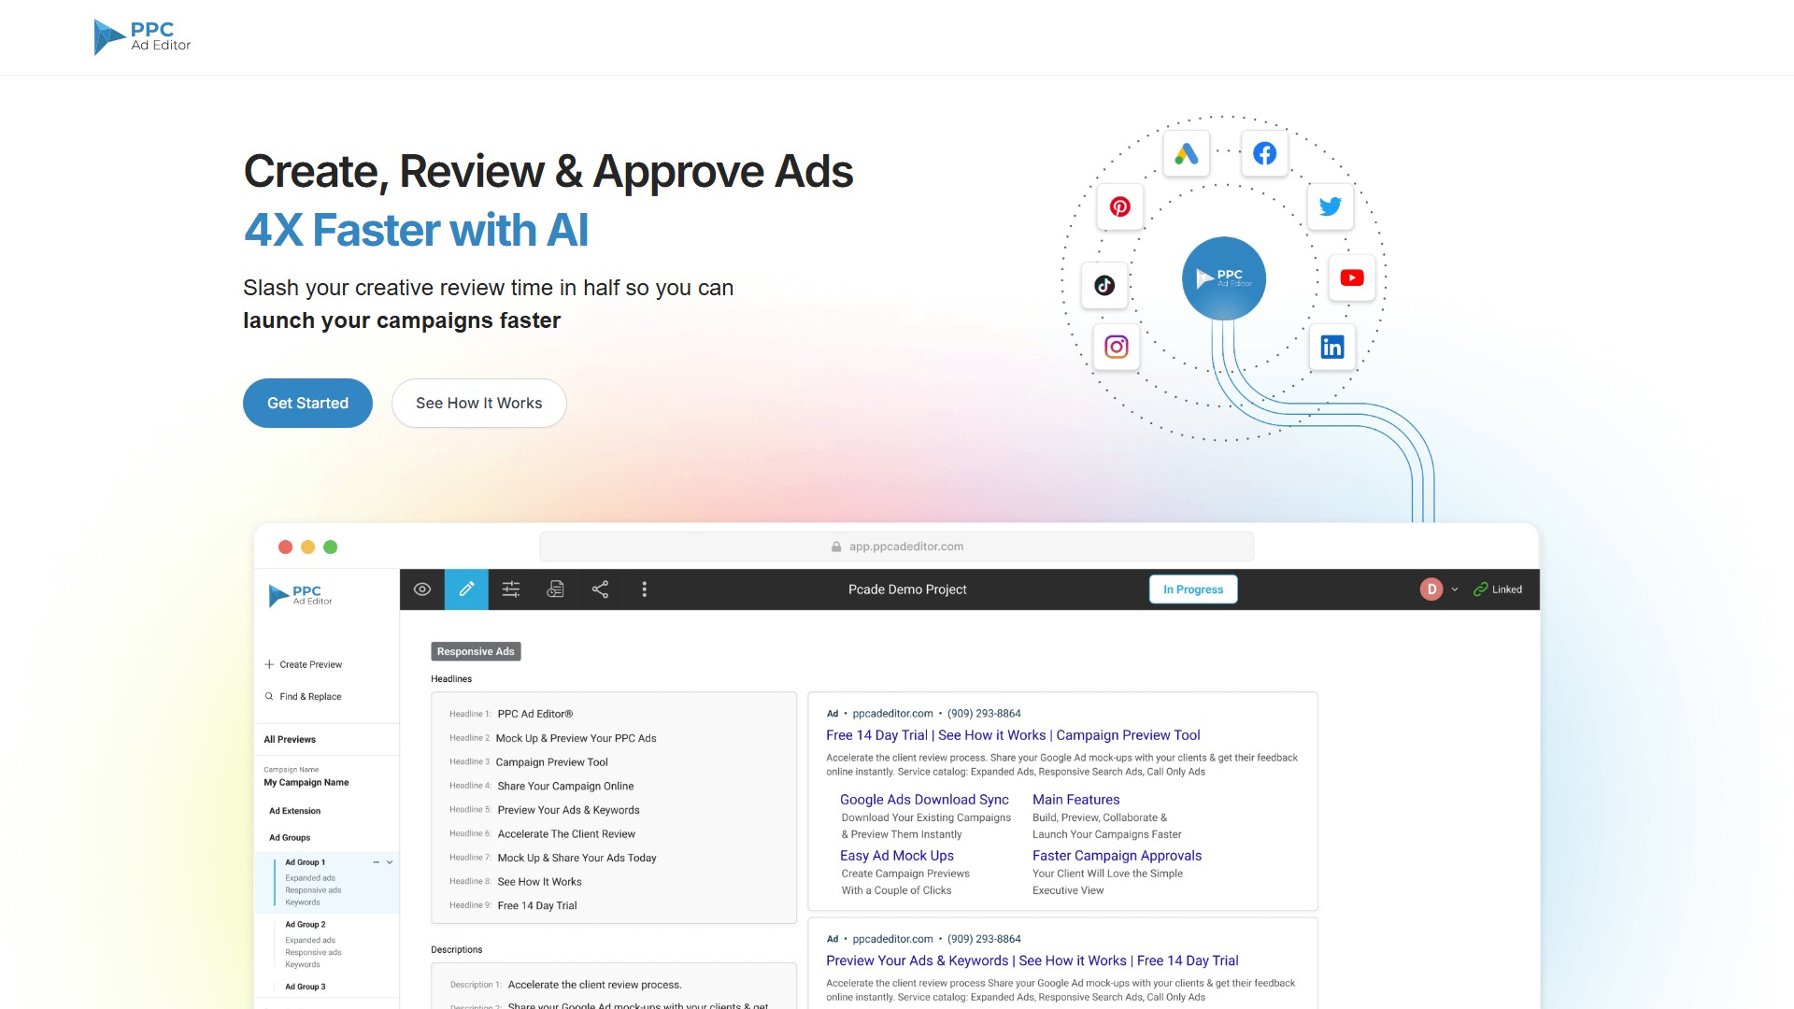Open the In Progress status dropdown
Viewport: 1794px width, 1009px height.
pyautogui.click(x=1193, y=589)
